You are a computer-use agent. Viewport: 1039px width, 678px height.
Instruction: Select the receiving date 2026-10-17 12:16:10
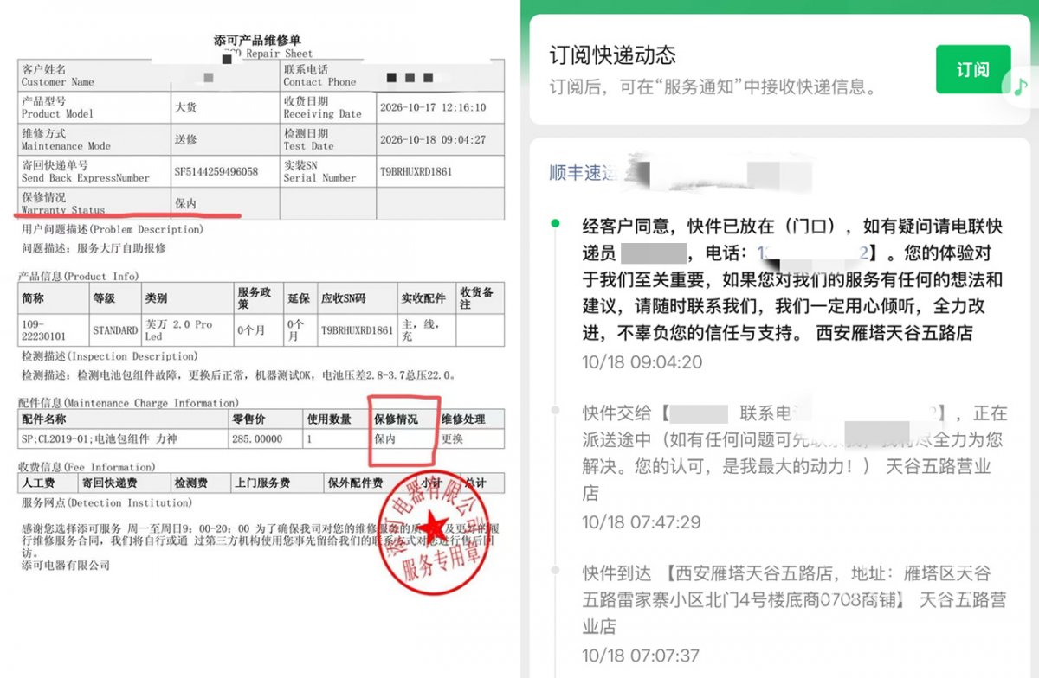(x=433, y=108)
